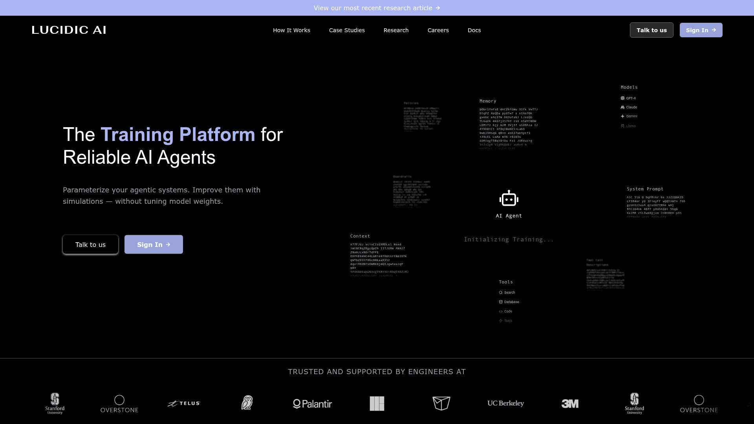Viewport: 754px width, 424px height.
Task: Choose the Gemini model entry
Action: click(629, 116)
